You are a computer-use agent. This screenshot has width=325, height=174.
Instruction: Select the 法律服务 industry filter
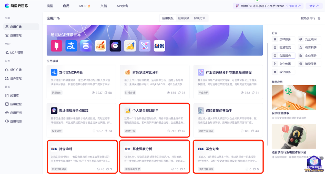pos(283,39)
